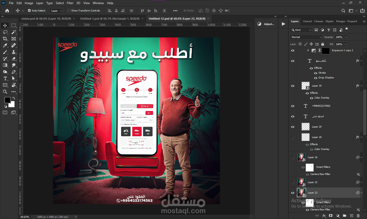
Task: Select the Gradient tool
Action: tap(5, 65)
